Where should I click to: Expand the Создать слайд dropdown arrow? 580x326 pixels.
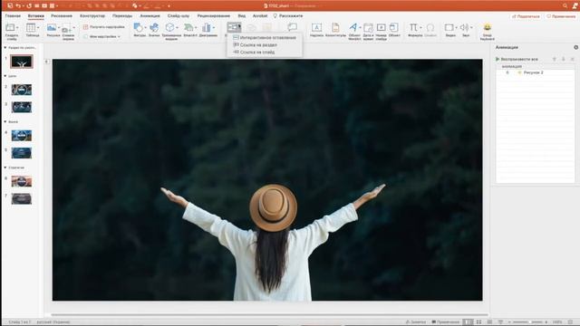(x=17, y=28)
